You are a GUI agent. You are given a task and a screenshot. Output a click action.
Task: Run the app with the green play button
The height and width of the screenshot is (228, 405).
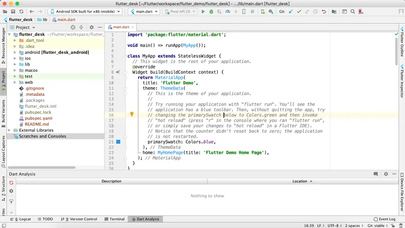(x=203, y=12)
